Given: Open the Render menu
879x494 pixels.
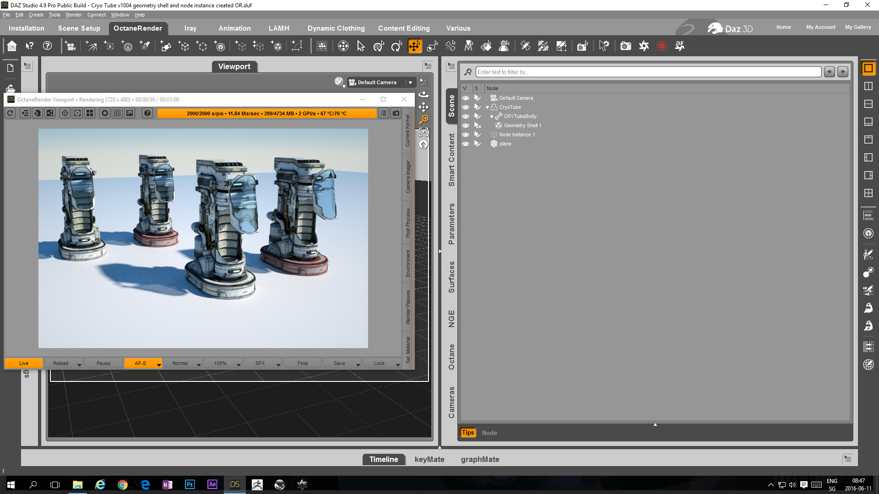Looking at the screenshot, I should [x=73, y=15].
